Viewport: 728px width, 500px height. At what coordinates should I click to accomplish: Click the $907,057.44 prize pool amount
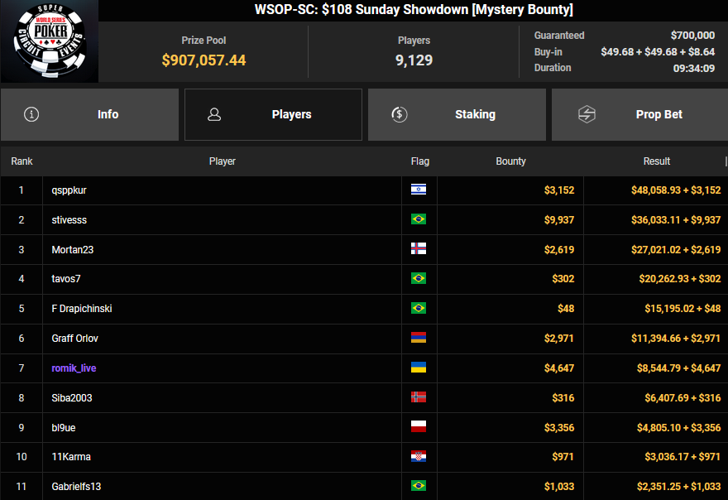[x=204, y=60]
